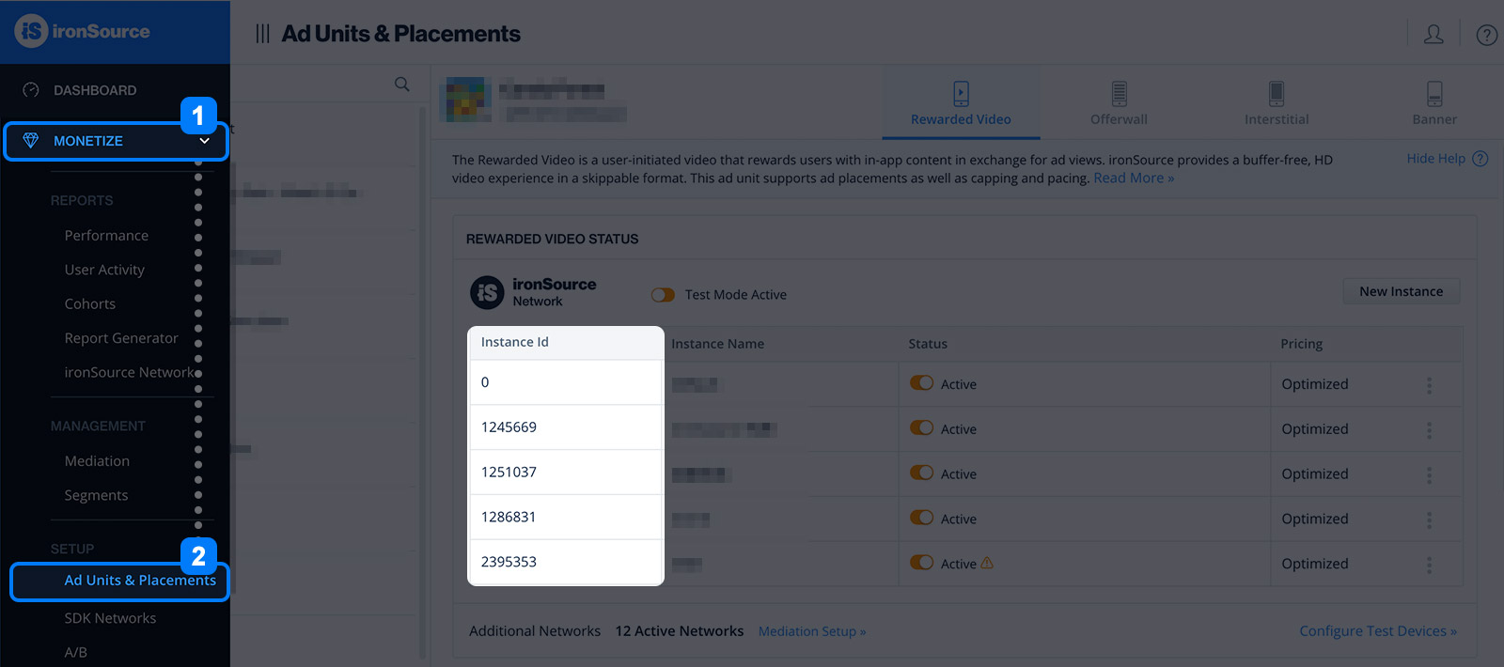The width and height of the screenshot is (1504, 667).
Task: Click the Banner device icon
Action: click(1434, 93)
